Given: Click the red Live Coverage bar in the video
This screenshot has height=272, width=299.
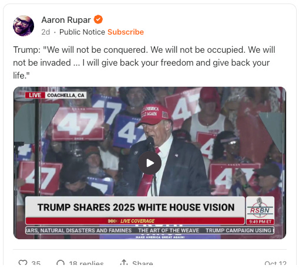Looking at the screenshot, I should 135,221.
